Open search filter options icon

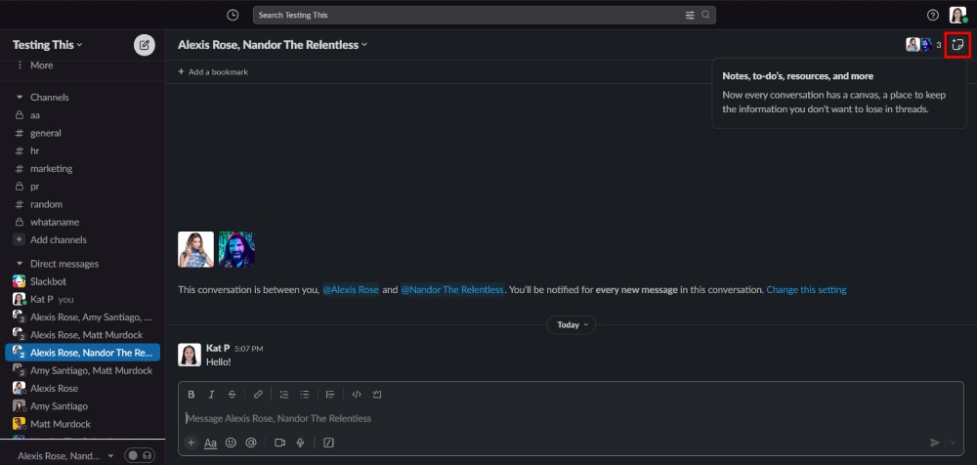pos(690,15)
